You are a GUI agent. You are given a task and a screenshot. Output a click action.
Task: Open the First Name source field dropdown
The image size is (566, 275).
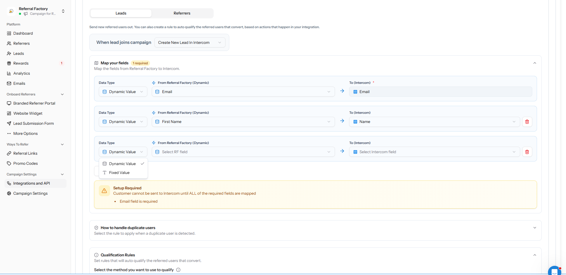point(243,122)
